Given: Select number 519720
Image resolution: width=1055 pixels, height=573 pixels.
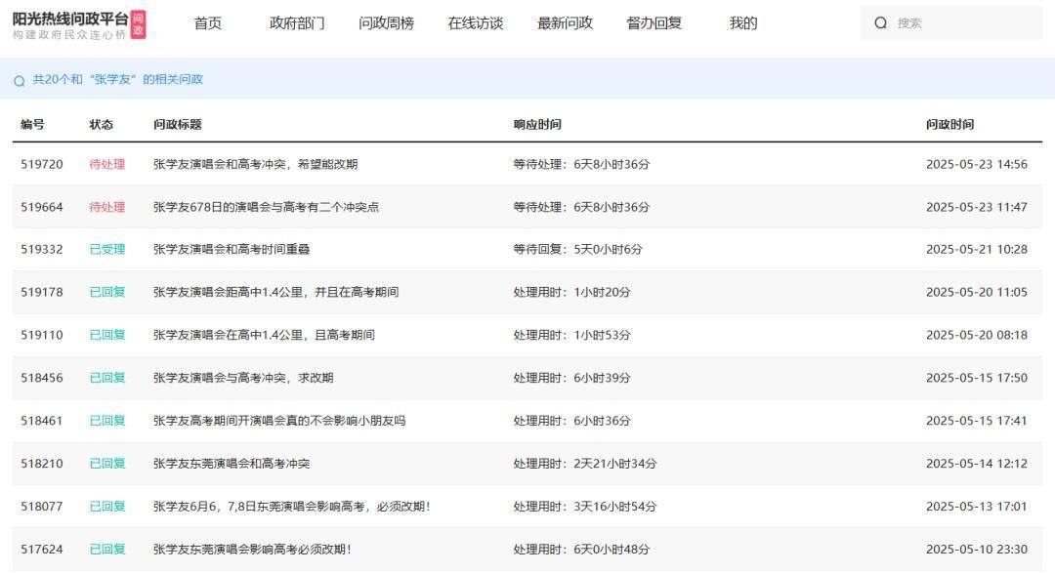Looking at the screenshot, I should click(42, 164).
